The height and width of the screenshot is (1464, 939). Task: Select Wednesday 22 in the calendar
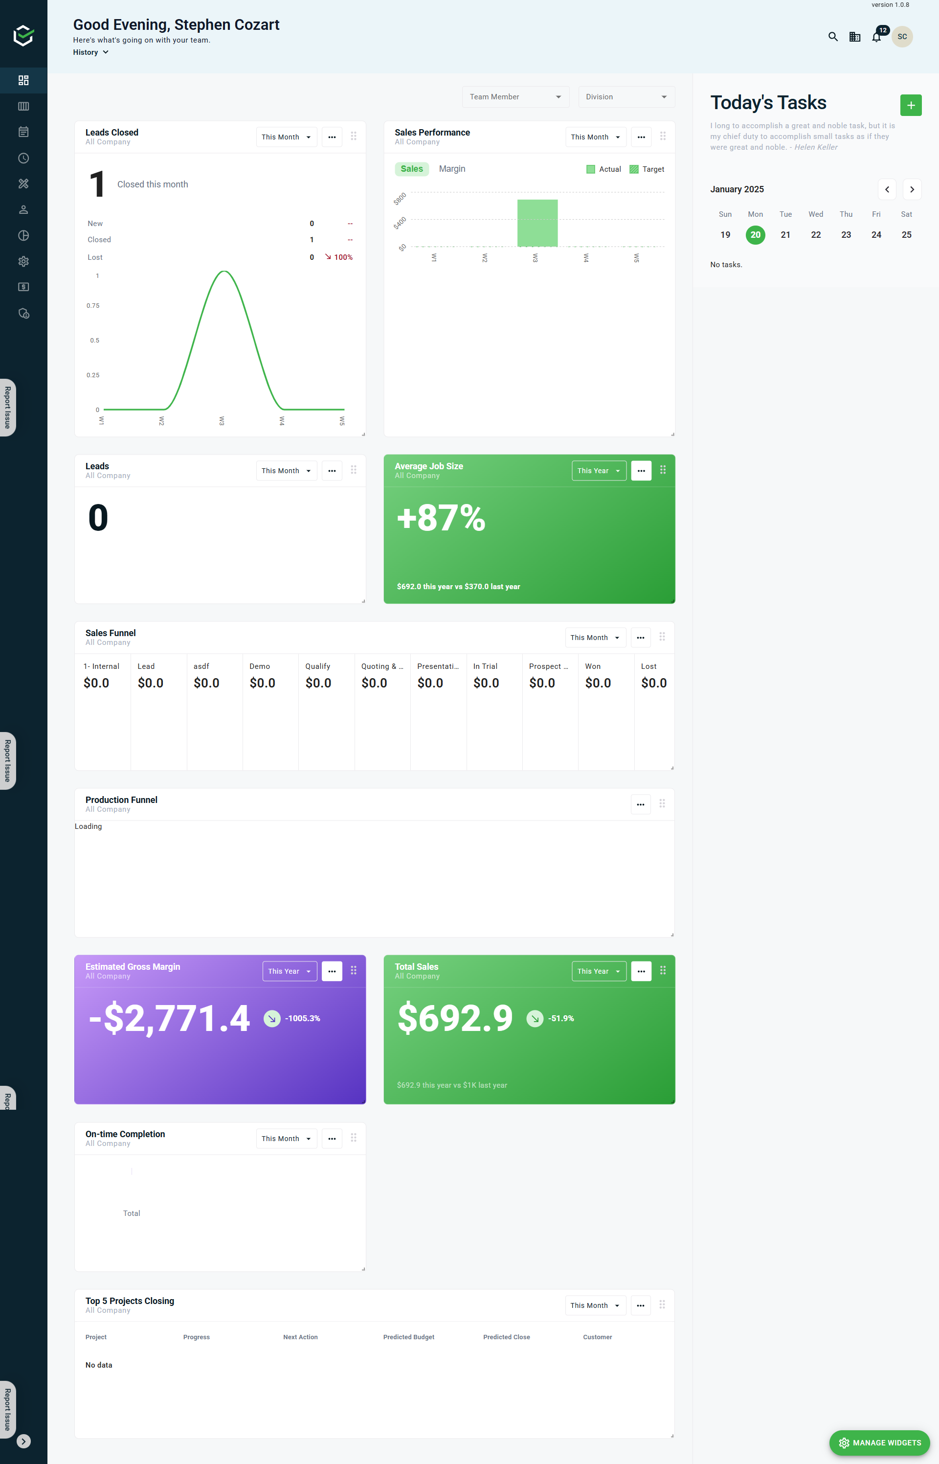(x=816, y=235)
